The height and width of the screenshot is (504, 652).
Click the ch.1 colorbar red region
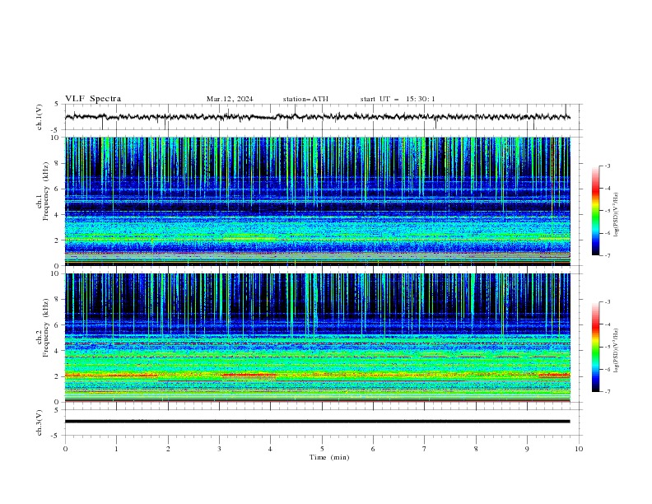(x=595, y=190)
